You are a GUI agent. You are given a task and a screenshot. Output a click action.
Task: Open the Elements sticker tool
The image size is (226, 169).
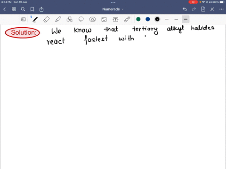[92, 19]
